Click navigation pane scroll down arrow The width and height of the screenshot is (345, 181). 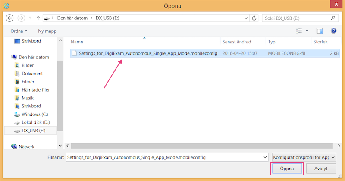click(60, 146)
